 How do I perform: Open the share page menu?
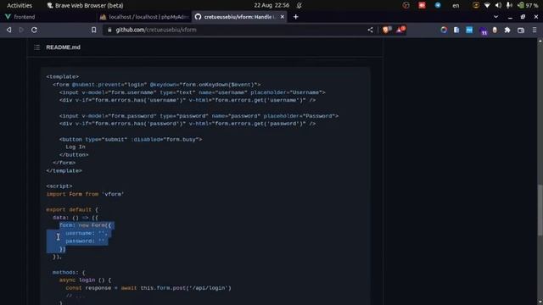370,30
